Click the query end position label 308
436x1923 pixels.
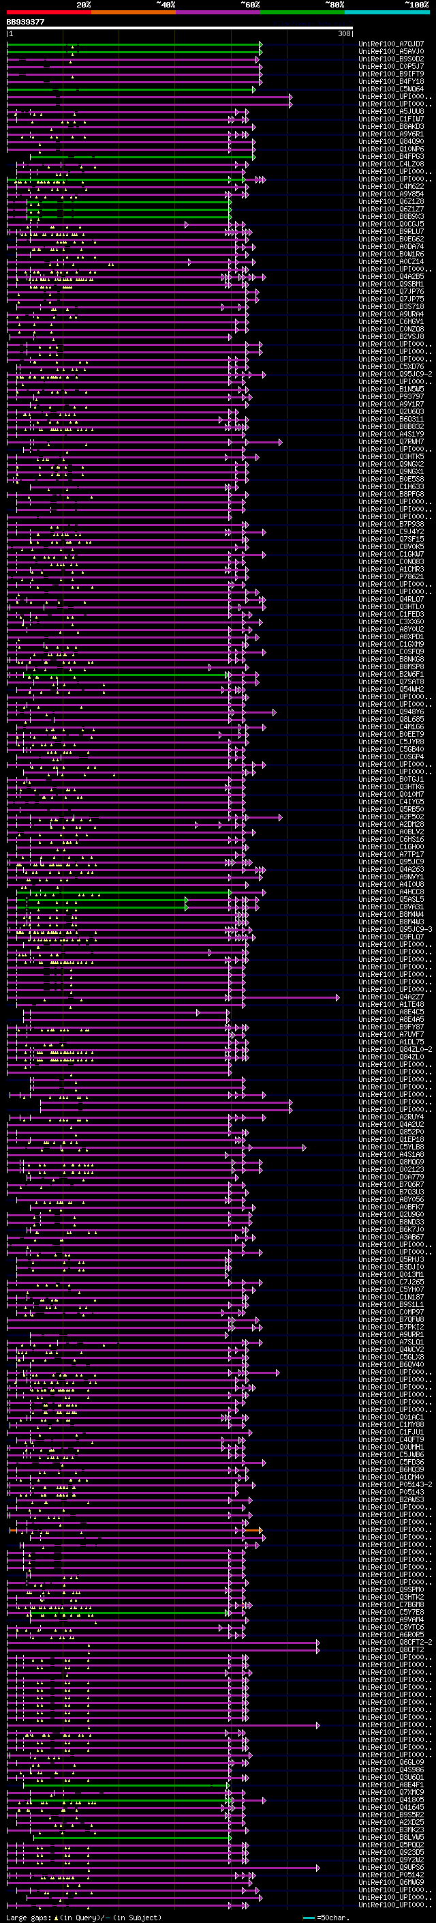pyautogui.click(x=343, y=33)
